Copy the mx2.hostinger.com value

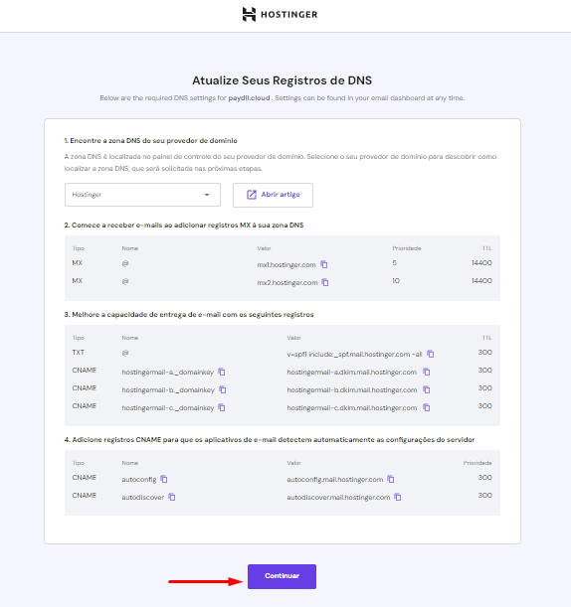(325, 282)
